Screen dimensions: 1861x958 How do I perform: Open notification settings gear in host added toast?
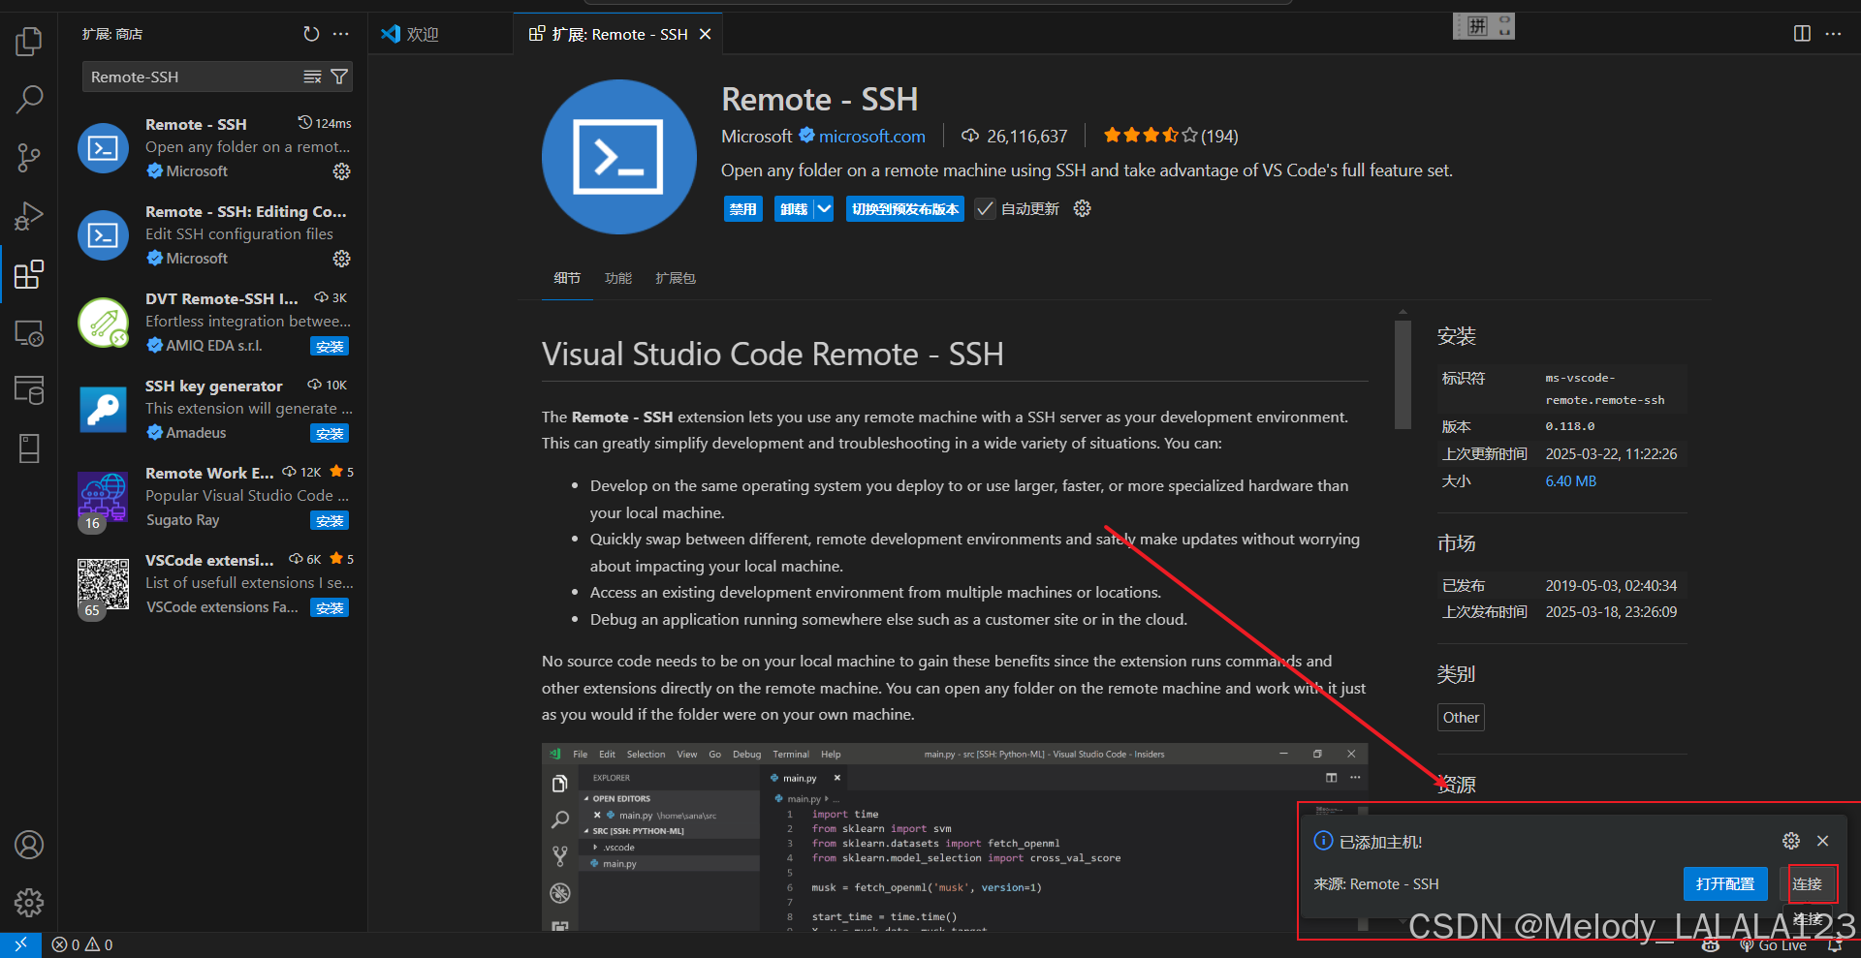pos(1791,841)
